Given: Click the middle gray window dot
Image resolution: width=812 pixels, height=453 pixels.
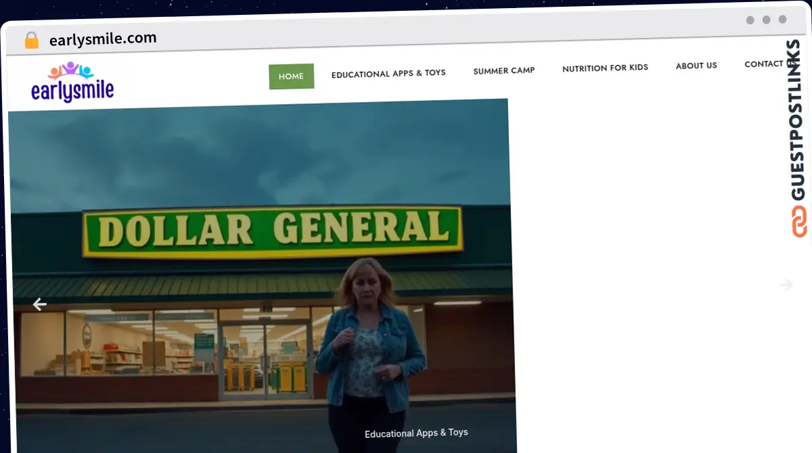Looking at the screenshot, I should [x=766, y=20].
